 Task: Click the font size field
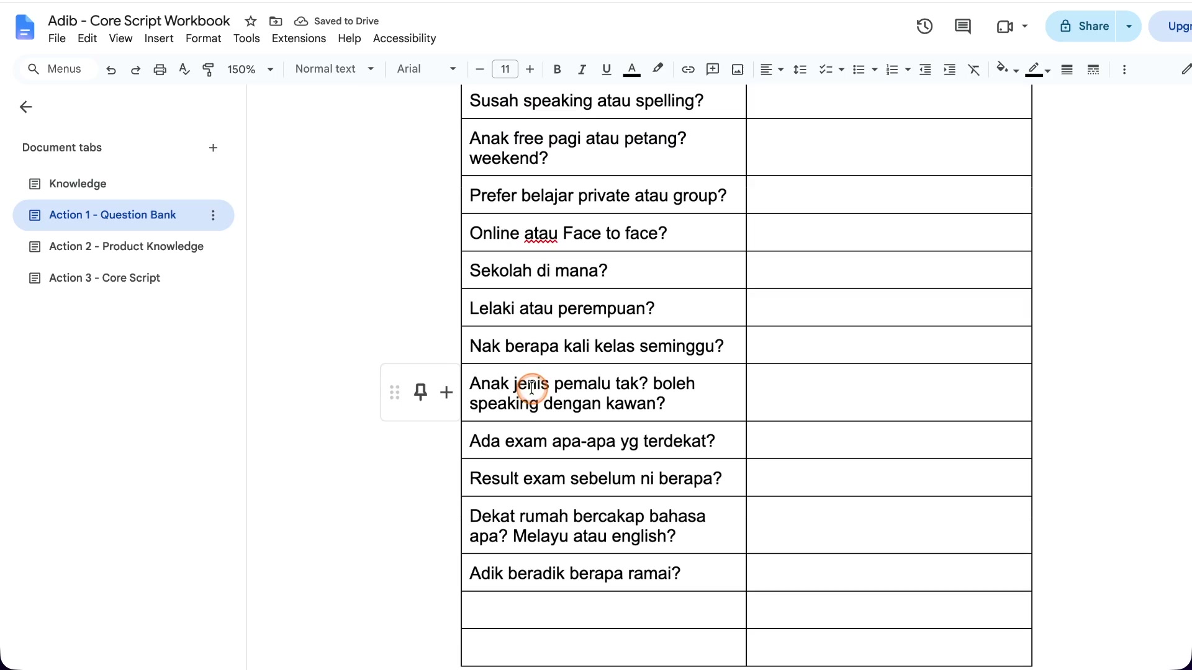tap(505, 69)
